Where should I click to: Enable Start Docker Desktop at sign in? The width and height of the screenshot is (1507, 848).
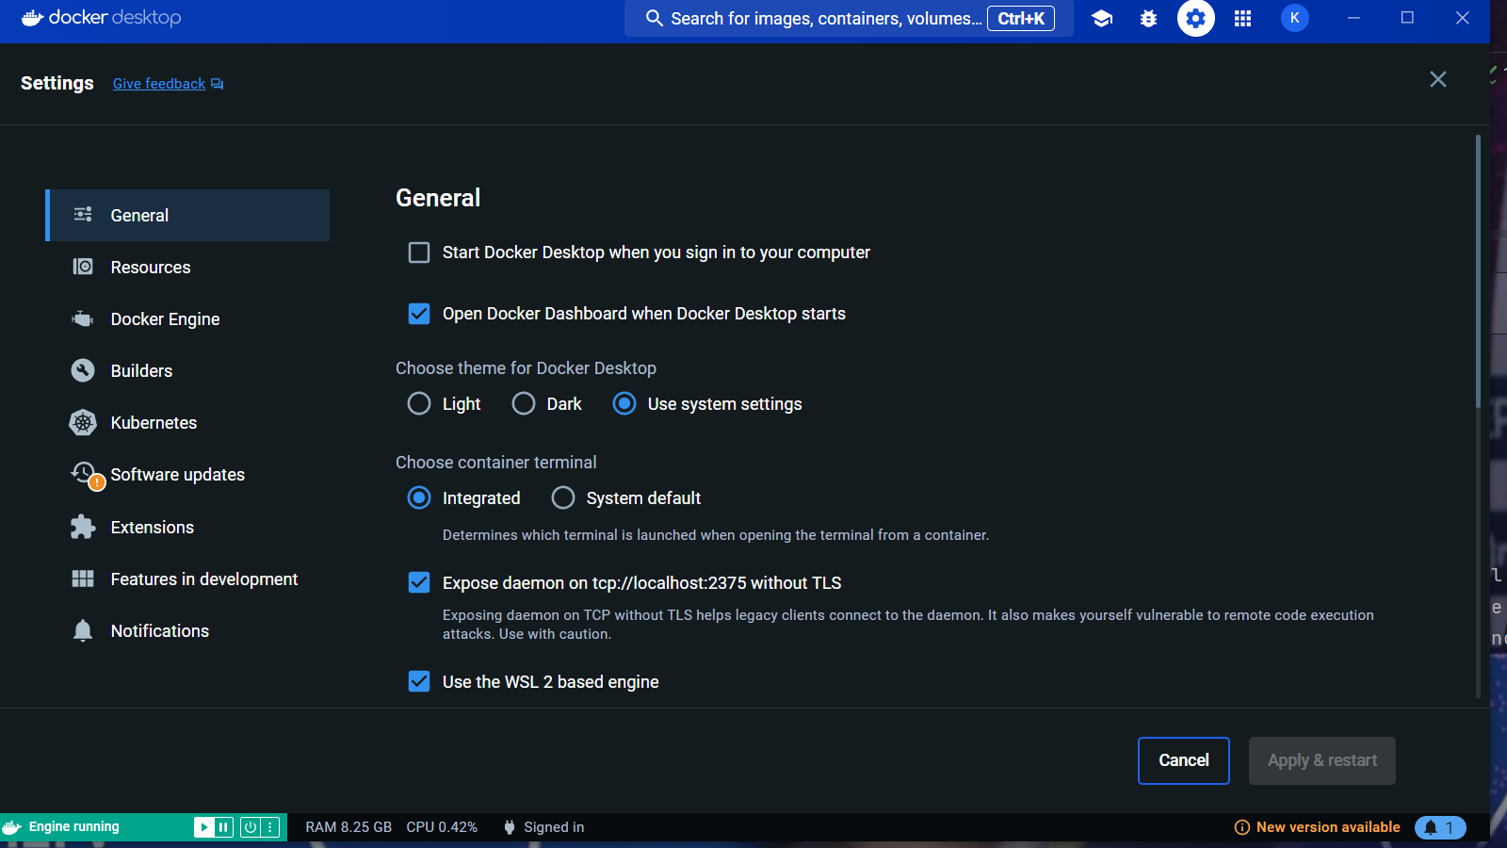(x=419, y=253)
